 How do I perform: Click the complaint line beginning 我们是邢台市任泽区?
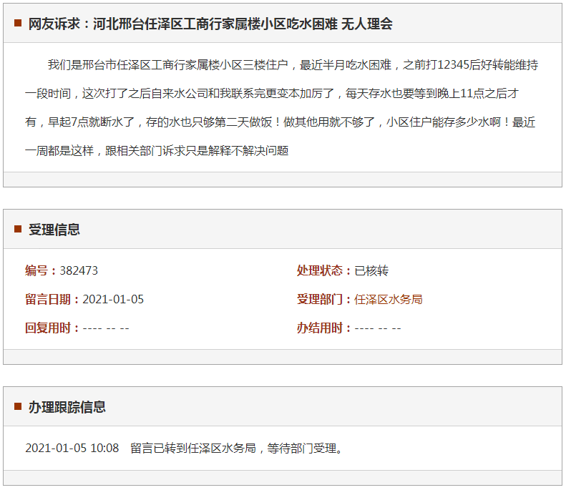(x=293, y=65)
